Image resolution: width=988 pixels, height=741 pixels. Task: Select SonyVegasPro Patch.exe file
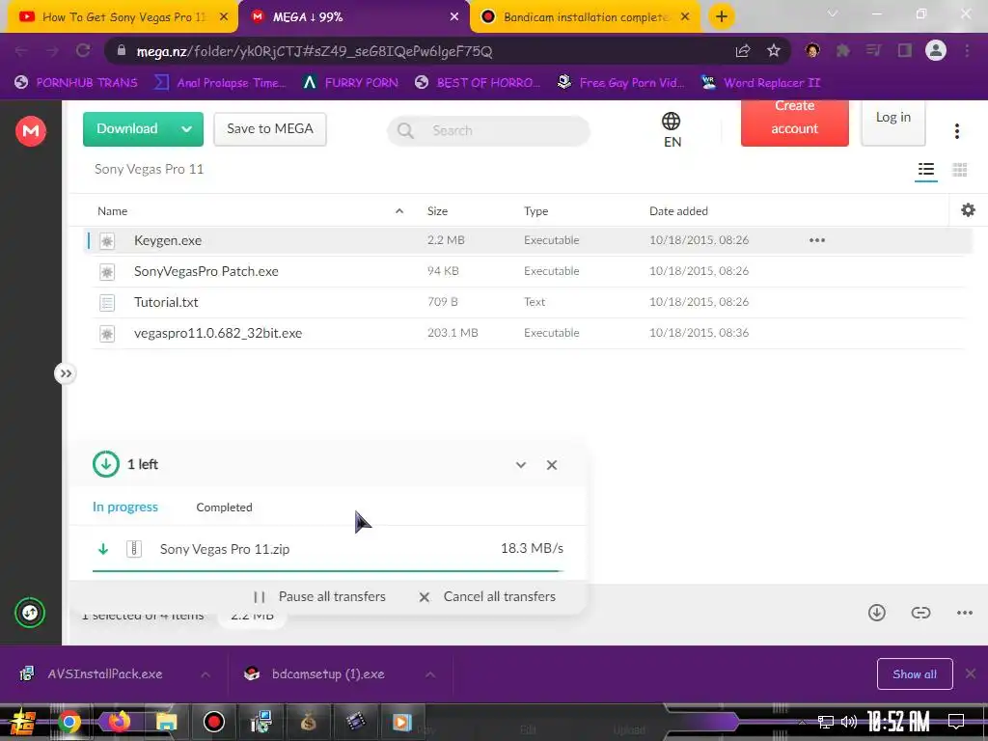coord(527,271)
